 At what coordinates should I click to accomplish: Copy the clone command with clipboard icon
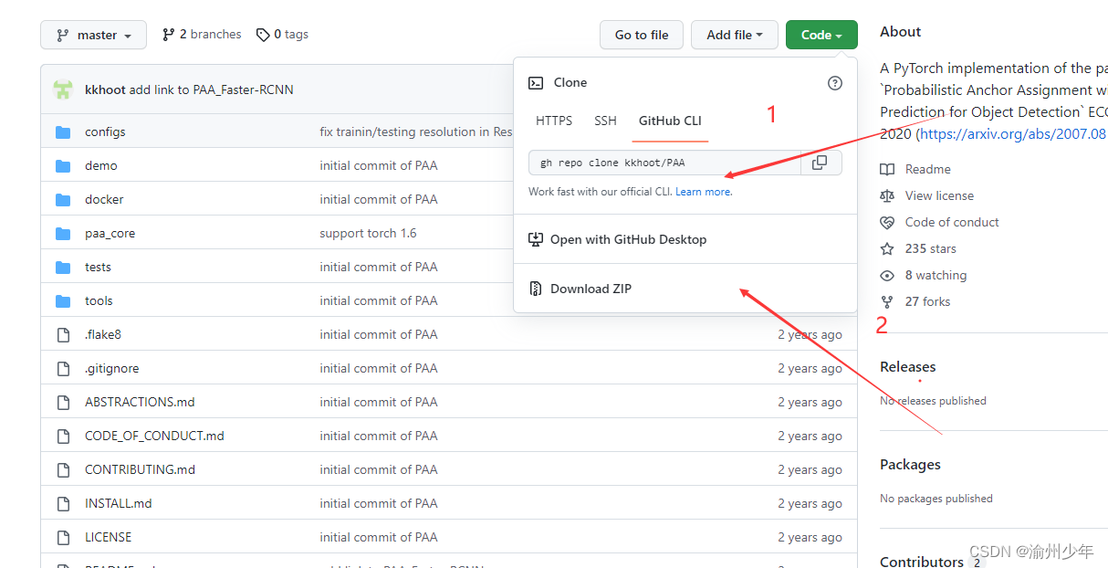point(821,163)
